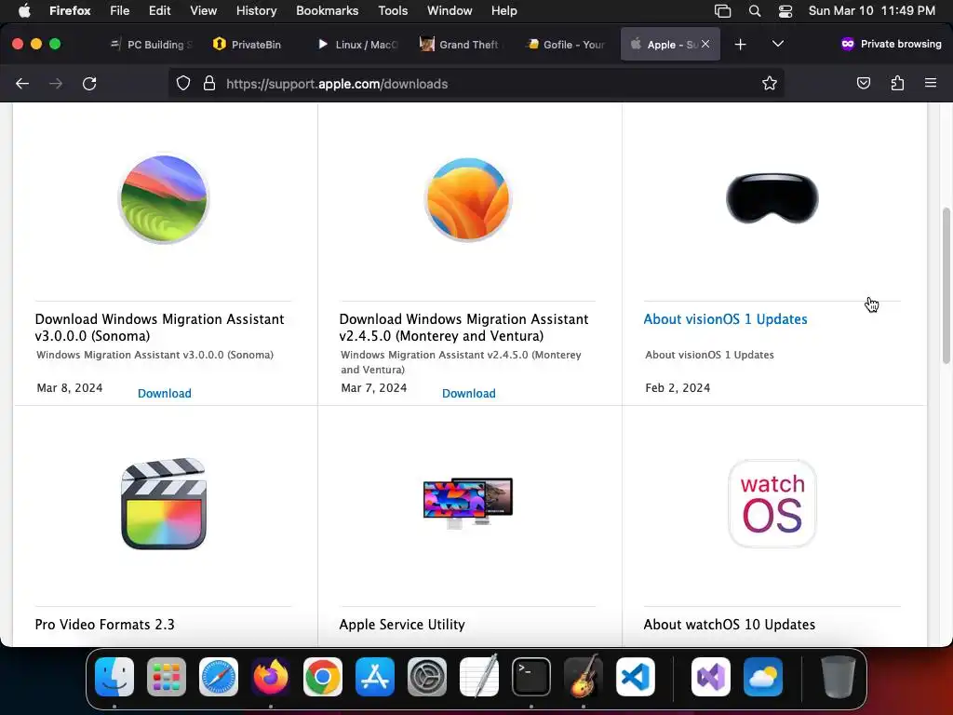
Task: Open the Firefox History menu
Action: (256, 10)
